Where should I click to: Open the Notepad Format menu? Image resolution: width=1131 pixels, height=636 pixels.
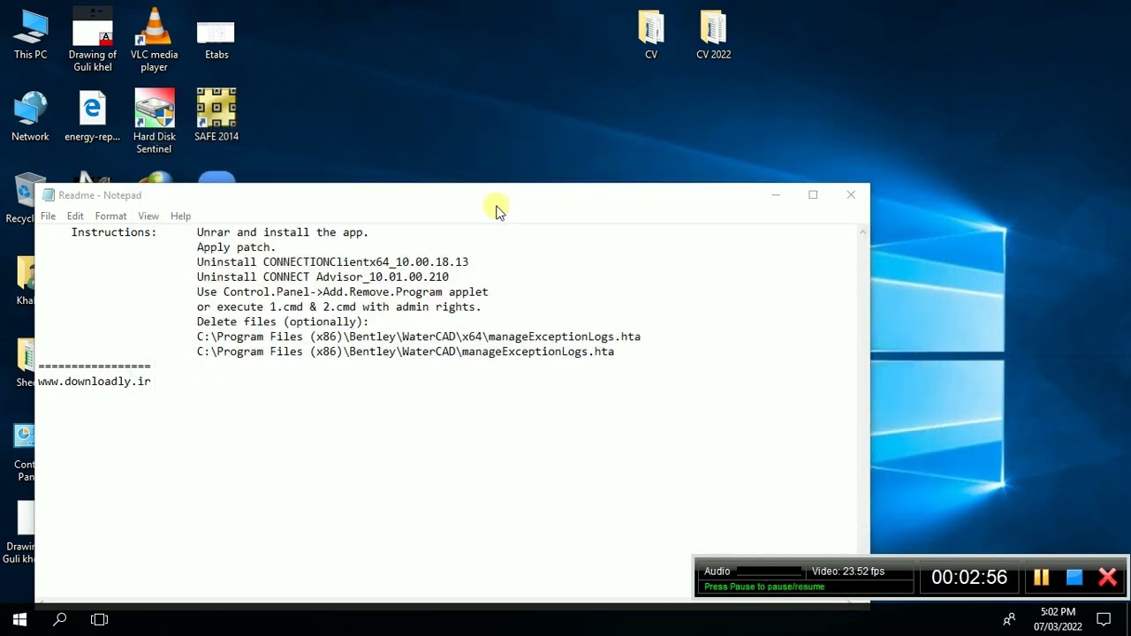tap(110, 216)
